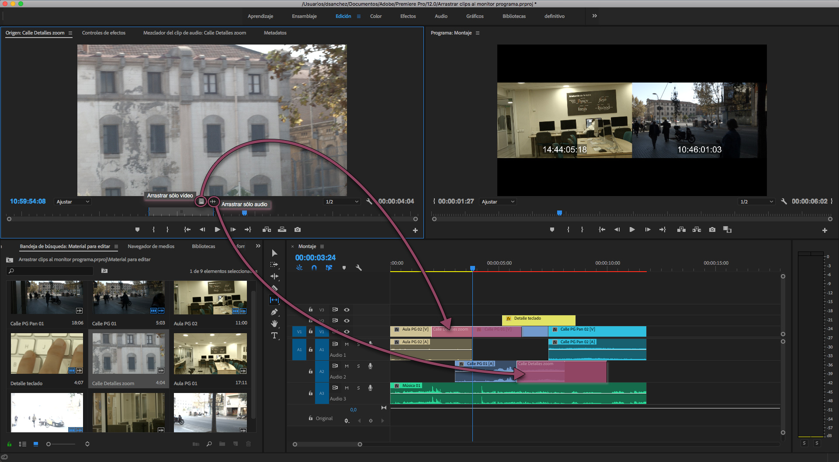Expand the workspace overflow chevron
This screenshot has height=462, width=839.
click(x=594, y=16)
